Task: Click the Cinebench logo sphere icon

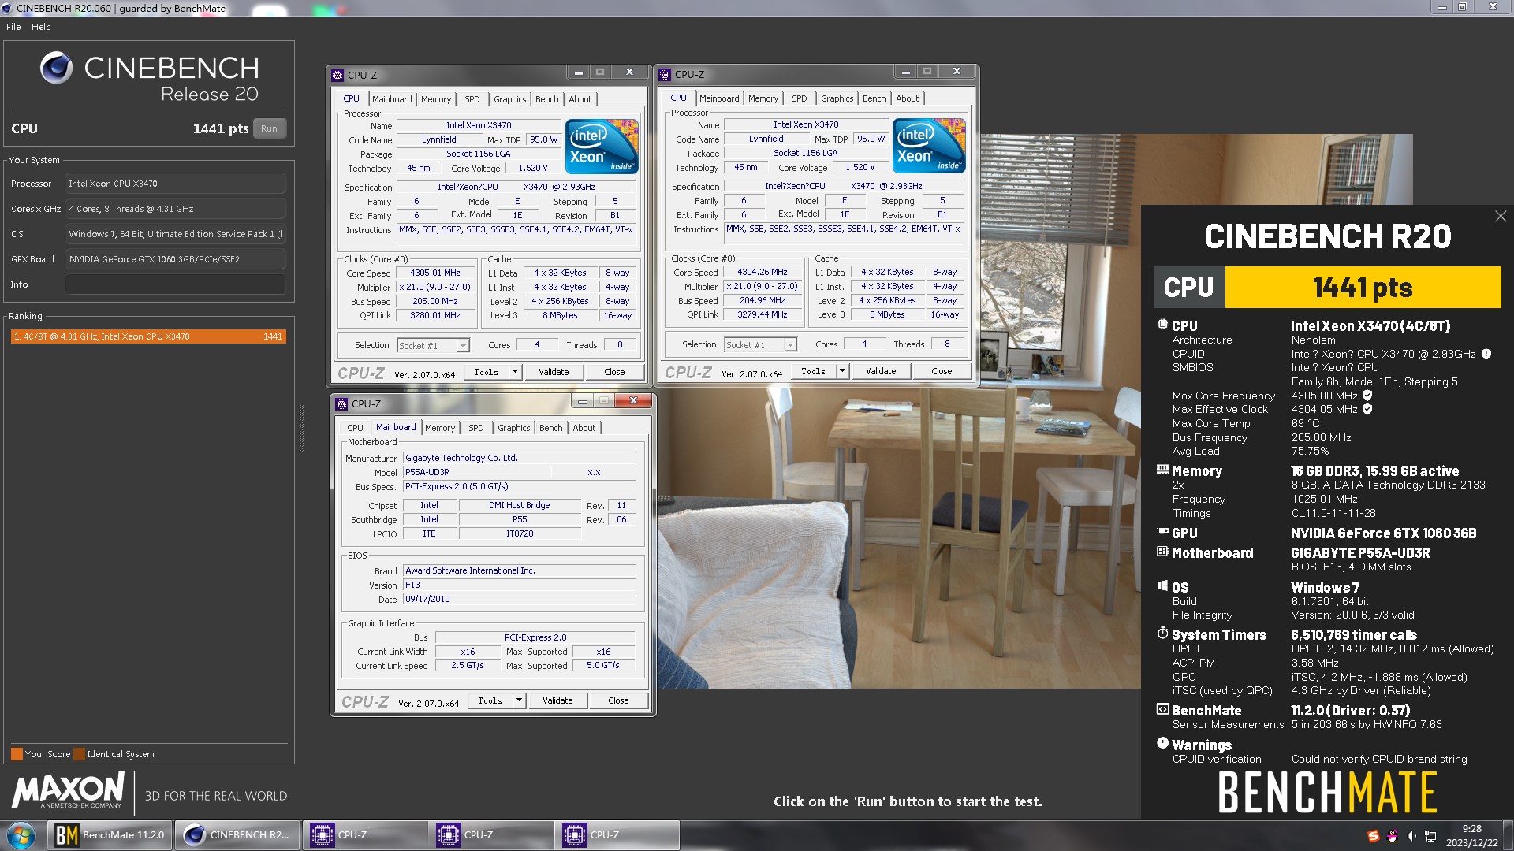Action: tap(56, 68)
